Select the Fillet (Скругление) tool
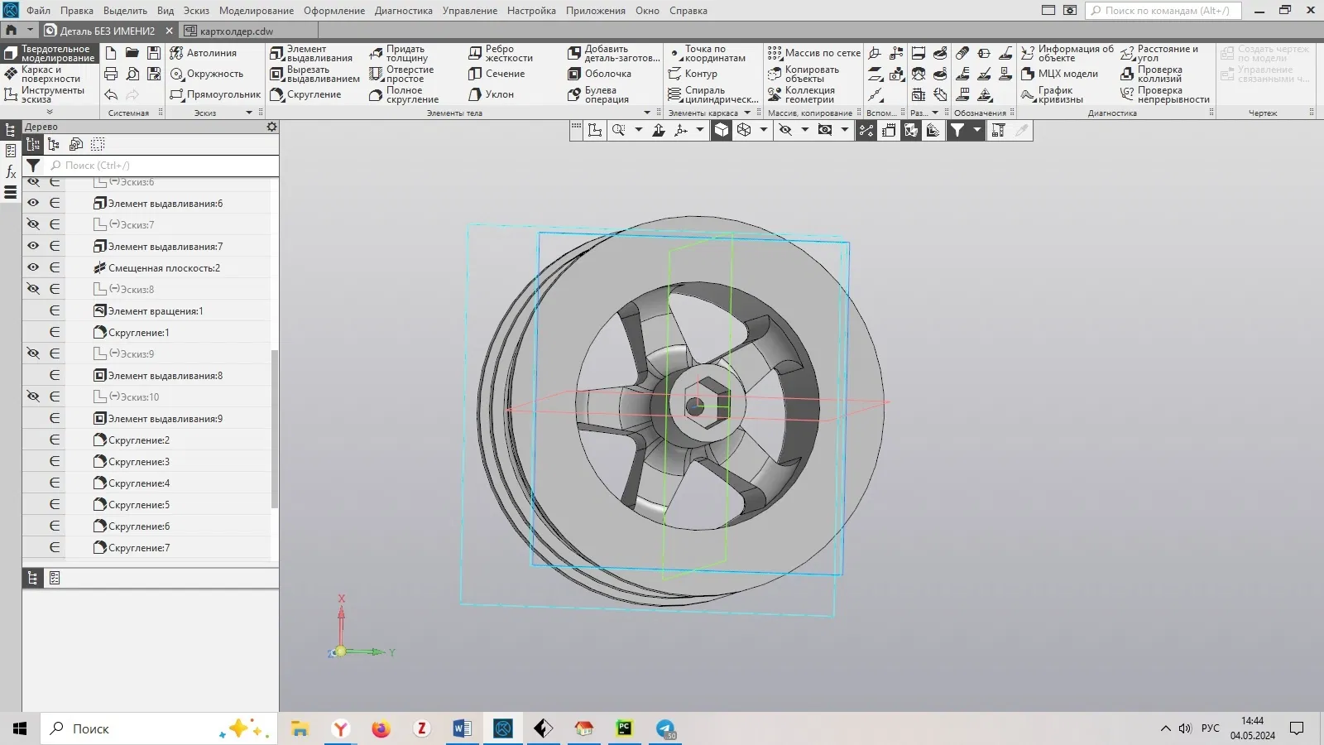The width and height of the screenshot is (1324, 745). coord(305,94)
